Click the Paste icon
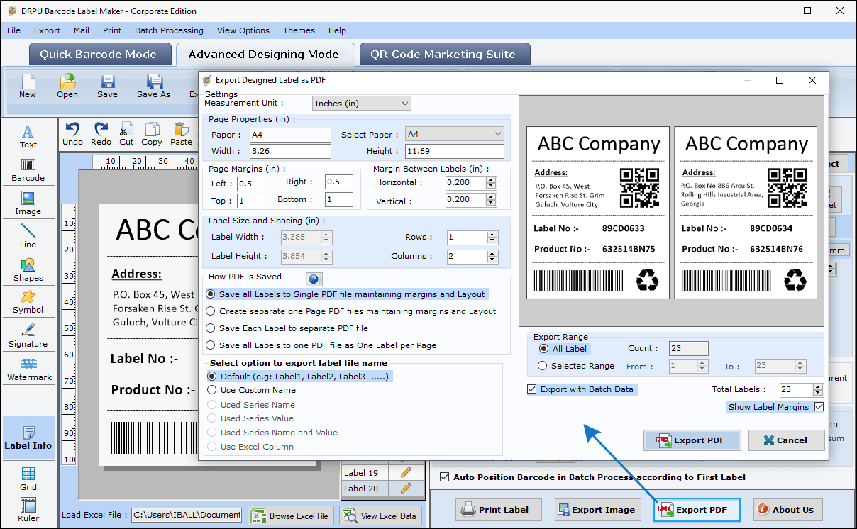 coord(181,133)
